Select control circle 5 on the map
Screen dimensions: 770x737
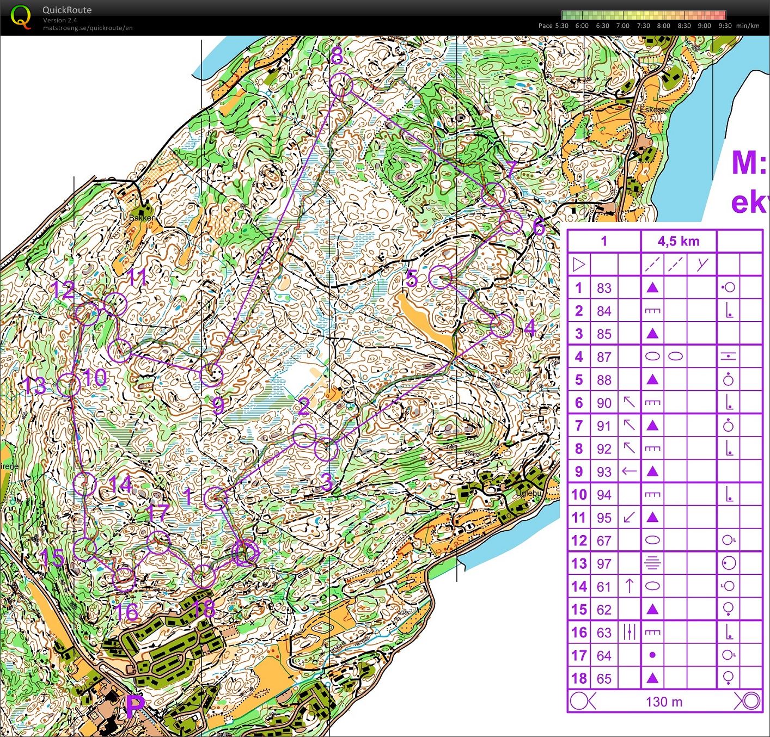pos(441,278)
